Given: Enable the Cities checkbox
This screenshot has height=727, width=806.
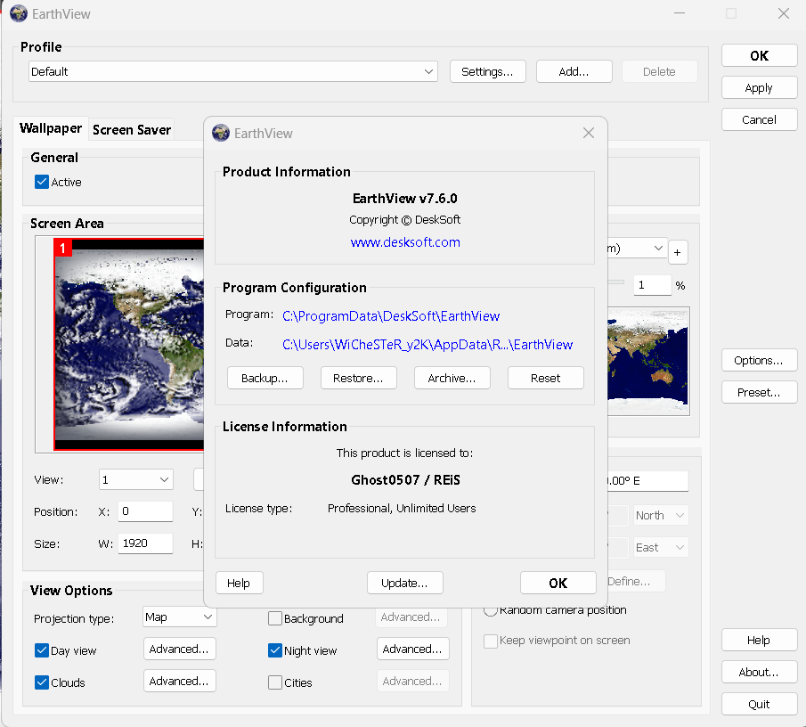Looking at the screenshot, I should point(275,682).
